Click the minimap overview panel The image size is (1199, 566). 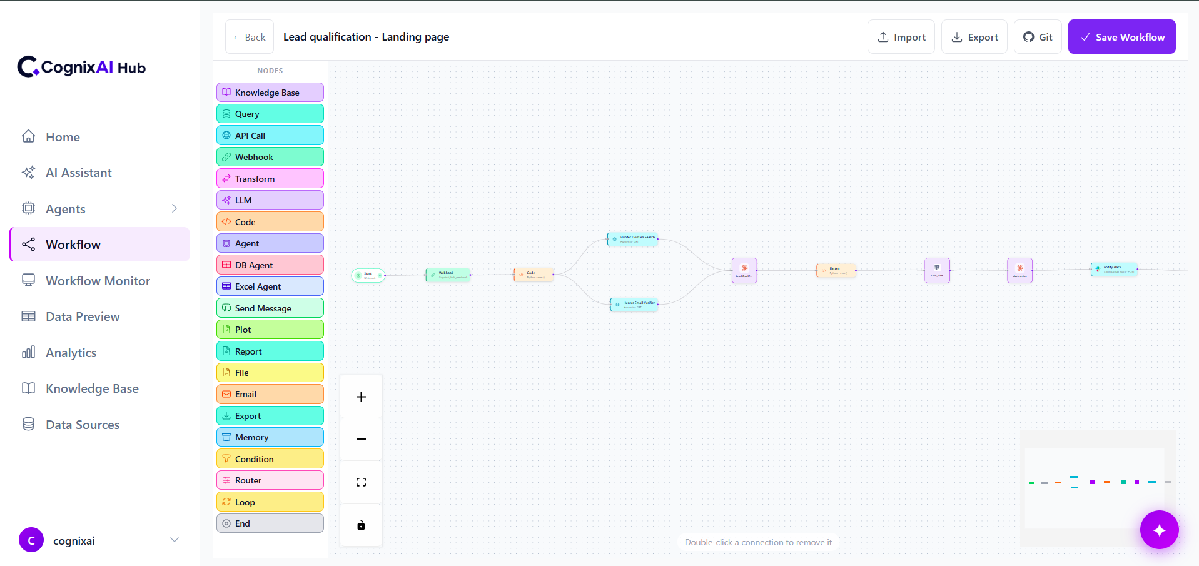click(1098, 488)
